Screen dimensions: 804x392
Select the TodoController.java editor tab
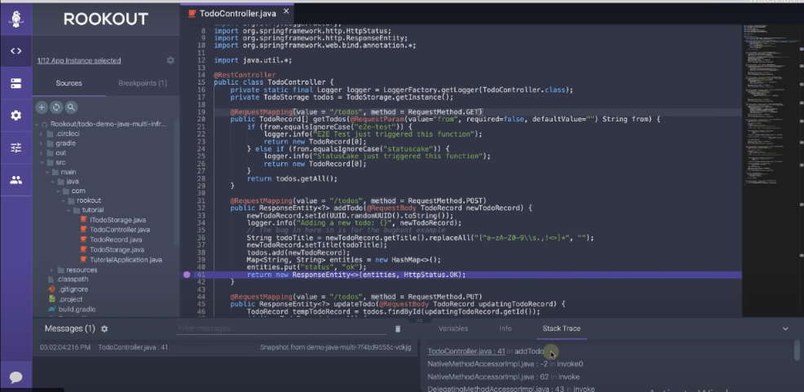click(237, 13)
